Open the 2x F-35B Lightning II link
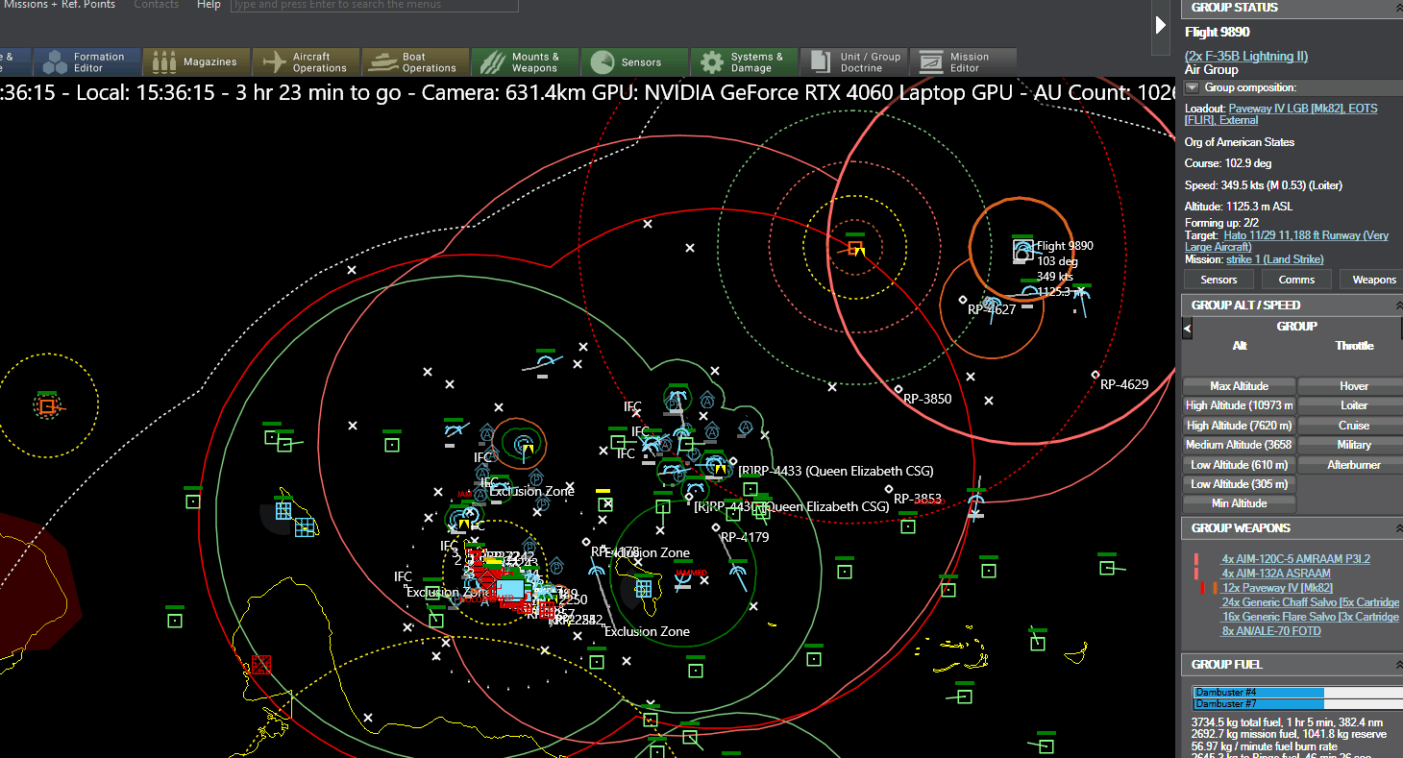 tap(1246, 56)
